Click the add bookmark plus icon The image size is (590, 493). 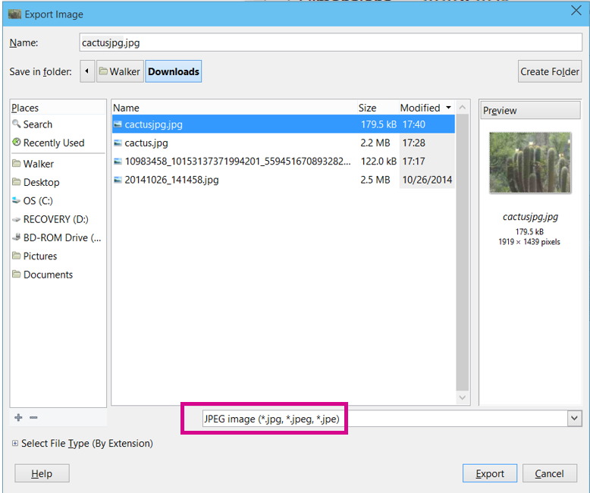(18, 418)
